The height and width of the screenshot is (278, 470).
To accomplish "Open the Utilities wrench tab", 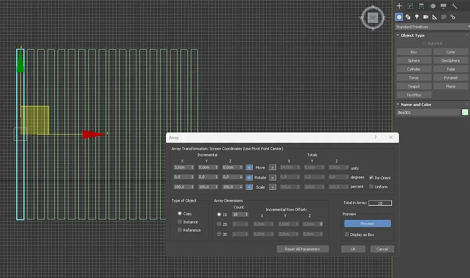I will [454, 6].
